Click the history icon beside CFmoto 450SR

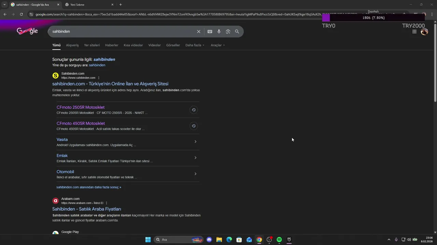[x=194, y=126]
